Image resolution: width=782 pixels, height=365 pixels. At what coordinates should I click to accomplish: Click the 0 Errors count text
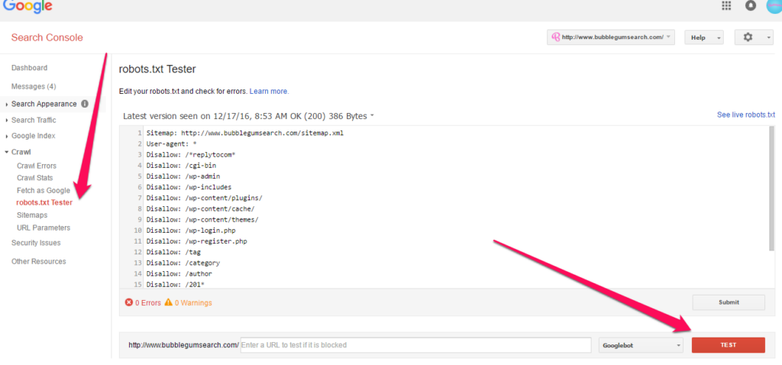[x=148, y=302]
